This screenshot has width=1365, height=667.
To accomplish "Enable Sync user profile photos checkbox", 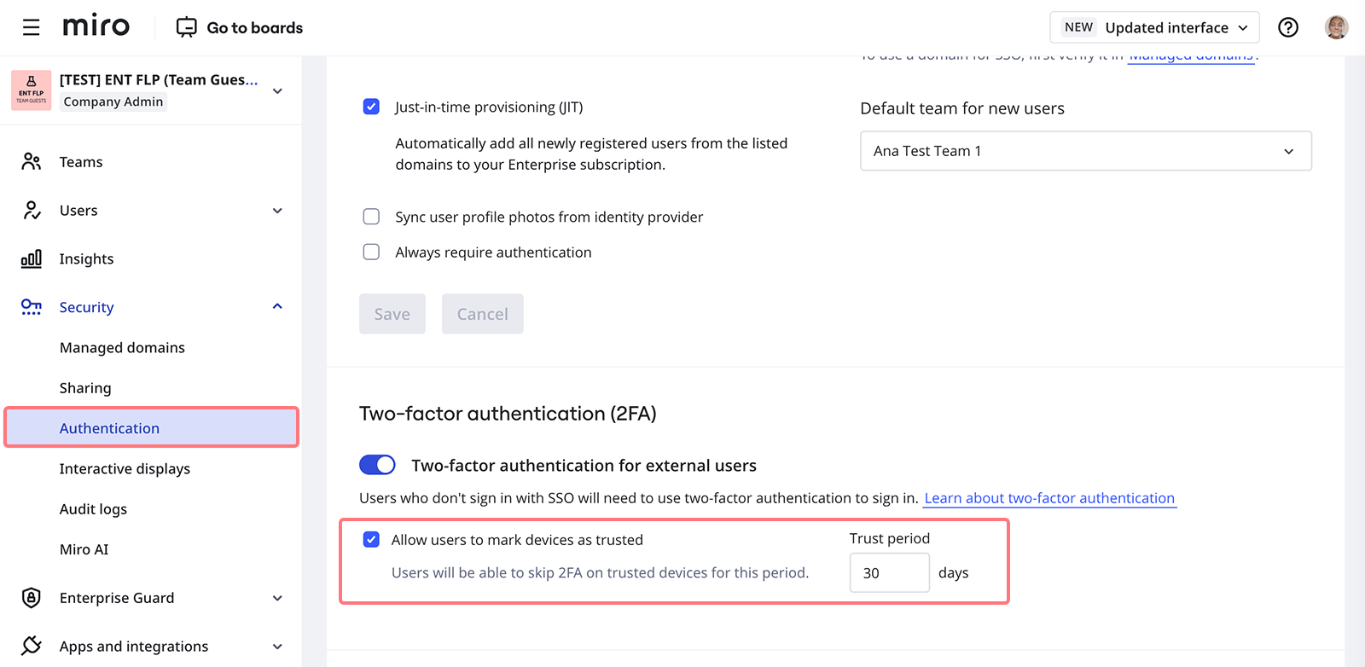I will coord(371,217).
